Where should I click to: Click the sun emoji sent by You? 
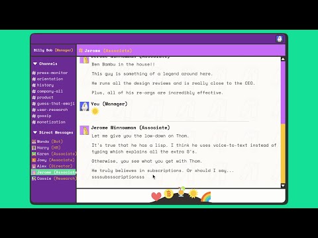pyautogui.click(x=95, y=112)
